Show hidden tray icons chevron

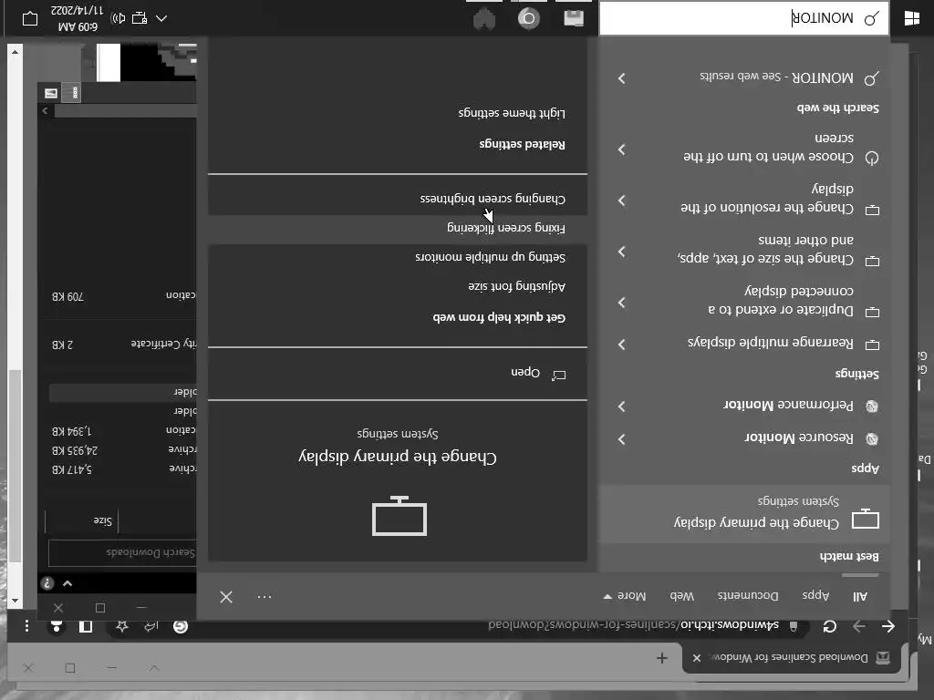[x=161, y=18]
